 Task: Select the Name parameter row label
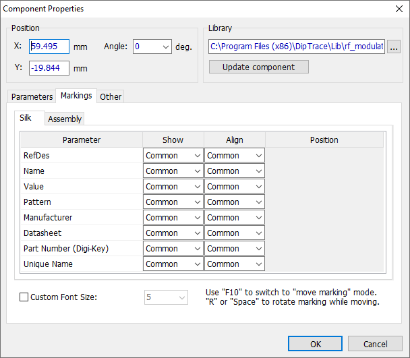(x=34, y=171)
